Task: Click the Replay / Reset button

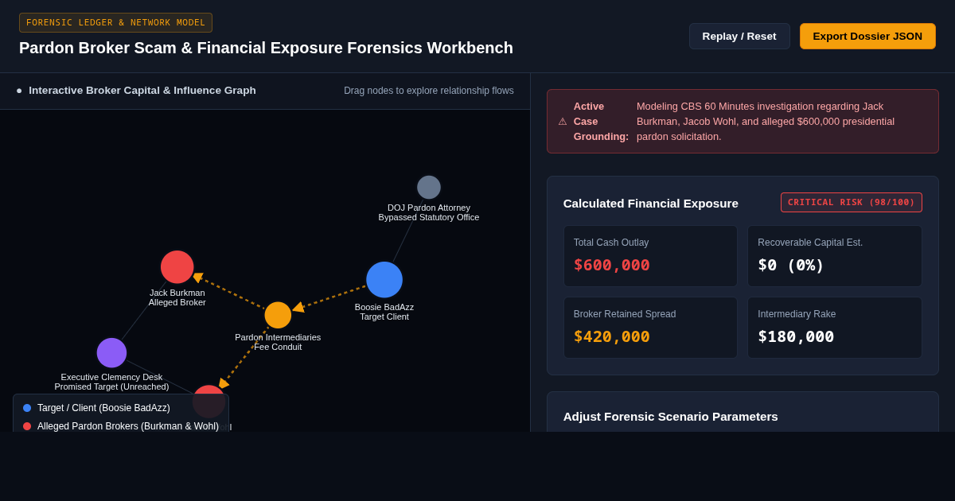Action: coord(739,36)
